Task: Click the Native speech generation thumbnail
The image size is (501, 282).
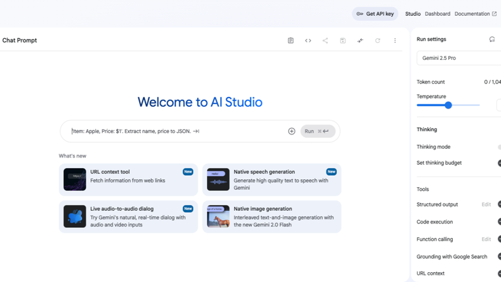Action: 218,179
